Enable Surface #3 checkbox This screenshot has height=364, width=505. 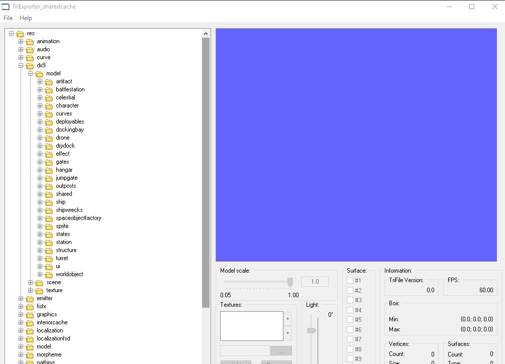[350, 300]
